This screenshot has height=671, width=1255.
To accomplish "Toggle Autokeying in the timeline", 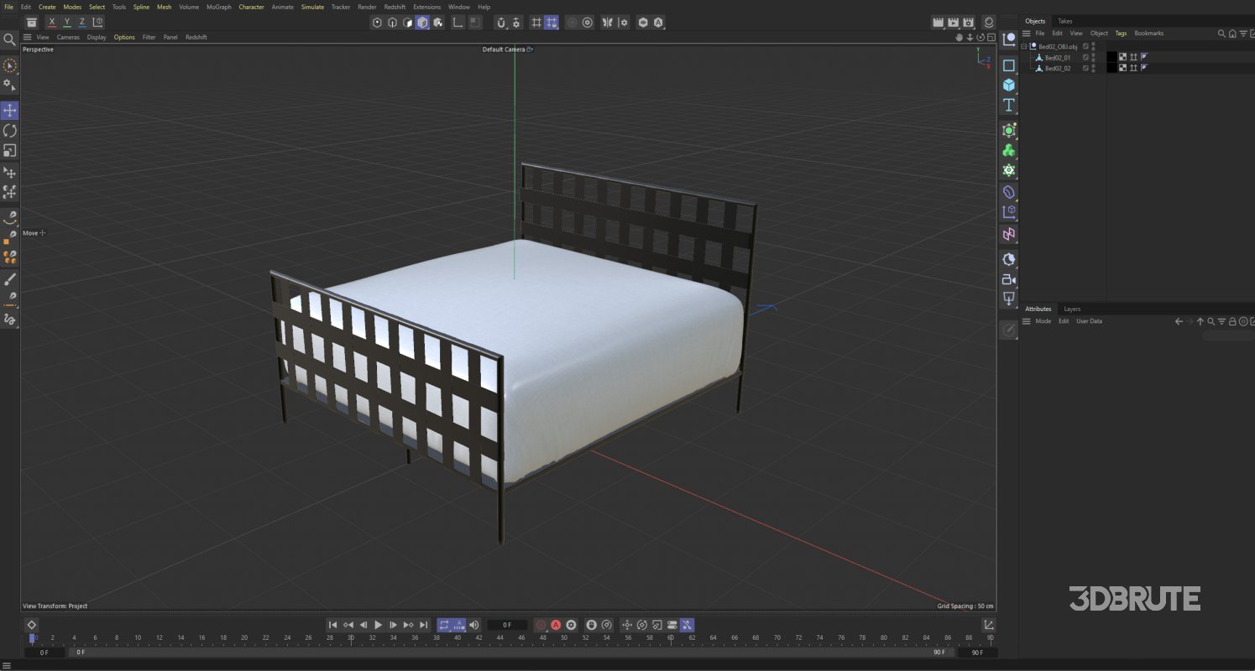I will coord(555,625).
